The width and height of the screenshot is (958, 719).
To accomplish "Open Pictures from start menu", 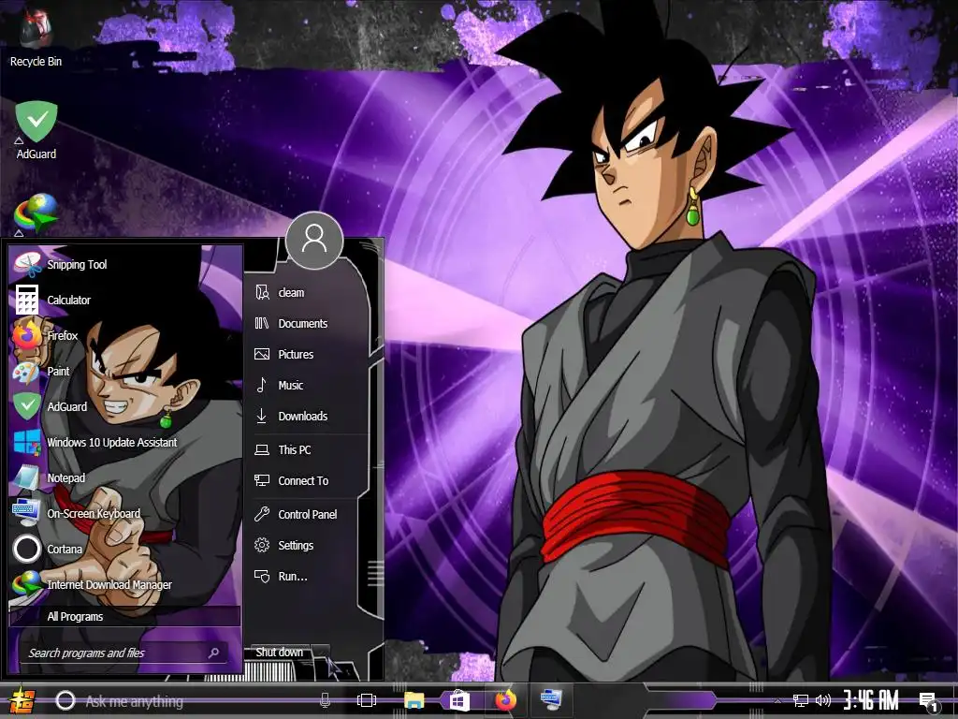I will [x=309, y=354].
